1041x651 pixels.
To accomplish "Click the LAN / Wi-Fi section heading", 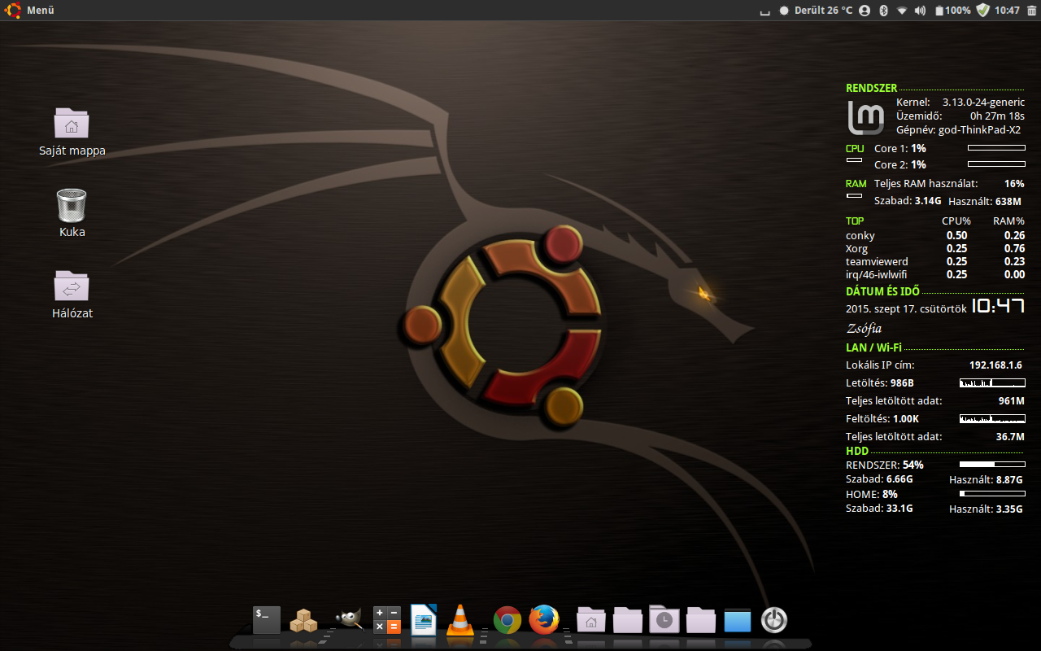I will (873, 347).
